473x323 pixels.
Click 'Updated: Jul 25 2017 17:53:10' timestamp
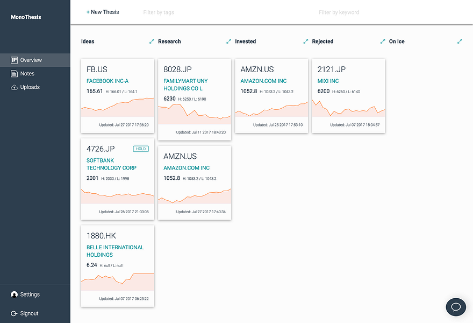[x=278, y=125]
